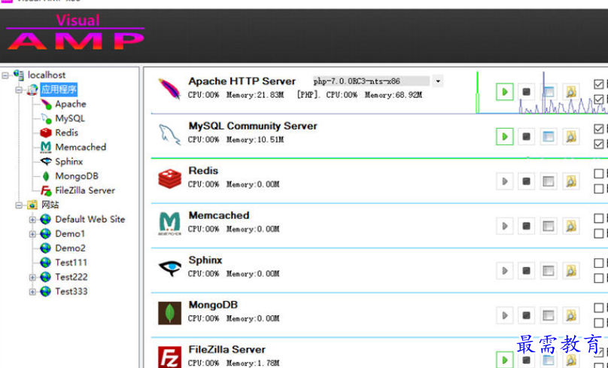Start the Memcached service
608x368 pixels.
[504, 226]
